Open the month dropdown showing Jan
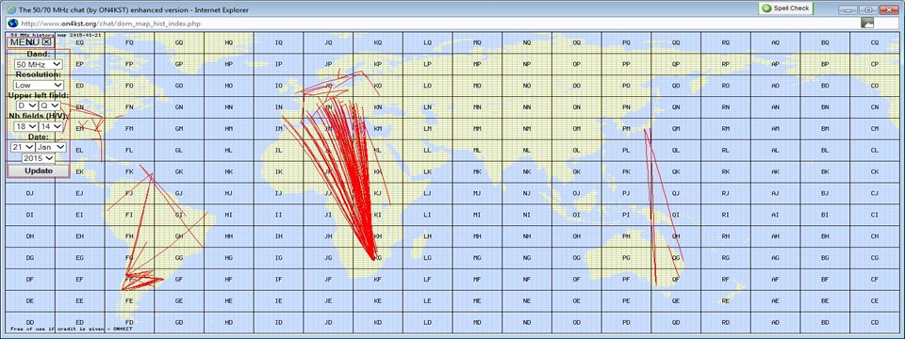Image resolution: width=905 pixels, height=339 pixels. tap(51, 147)
